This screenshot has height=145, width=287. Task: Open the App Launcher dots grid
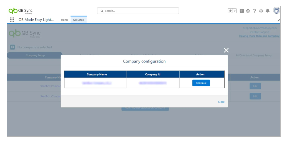point(12,20)
